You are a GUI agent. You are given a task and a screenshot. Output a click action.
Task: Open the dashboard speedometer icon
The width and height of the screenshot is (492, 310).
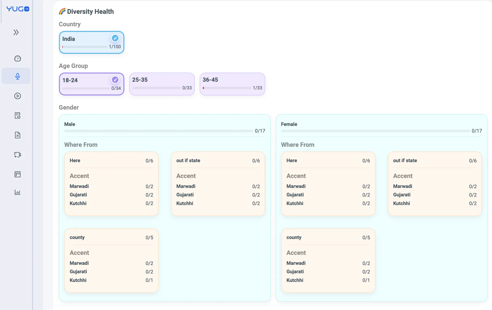click(x=17, y=58)
